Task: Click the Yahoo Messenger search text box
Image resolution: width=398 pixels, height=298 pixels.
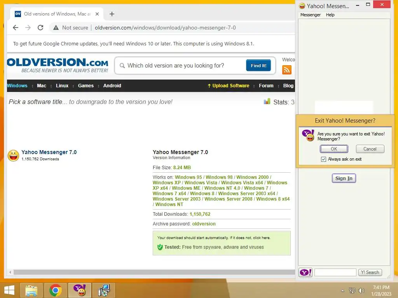Action: [x=335, y=272]
